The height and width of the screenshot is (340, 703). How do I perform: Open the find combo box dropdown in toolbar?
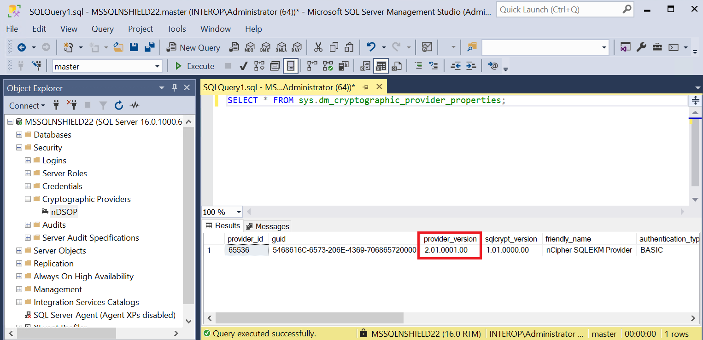[x=604, y=47]
